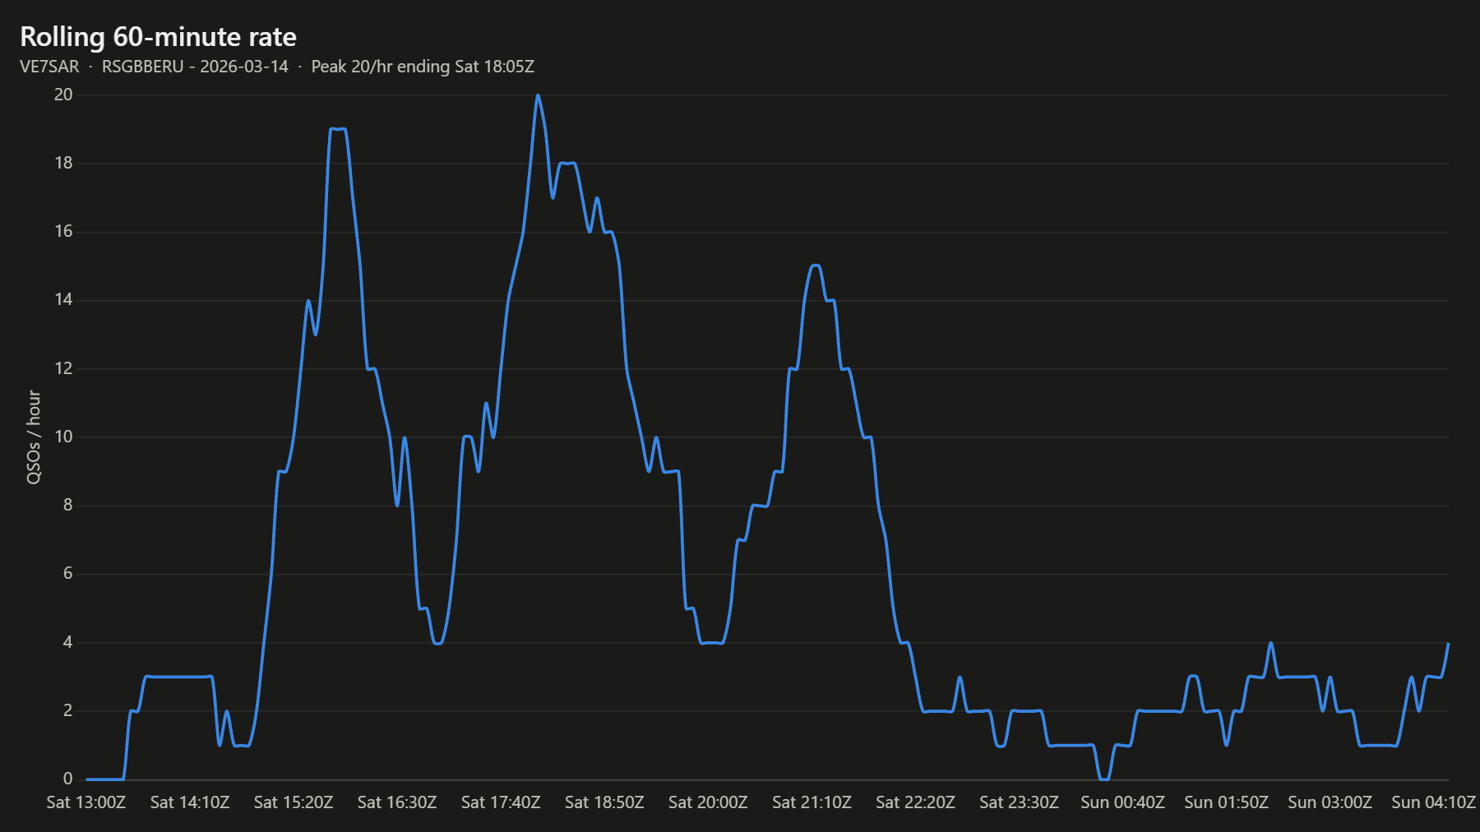Click the 'Sun 04:10Z' time label
The height and width of the screenshot is (832, 1480).
pyautogui.click(x=1433, y=802)
